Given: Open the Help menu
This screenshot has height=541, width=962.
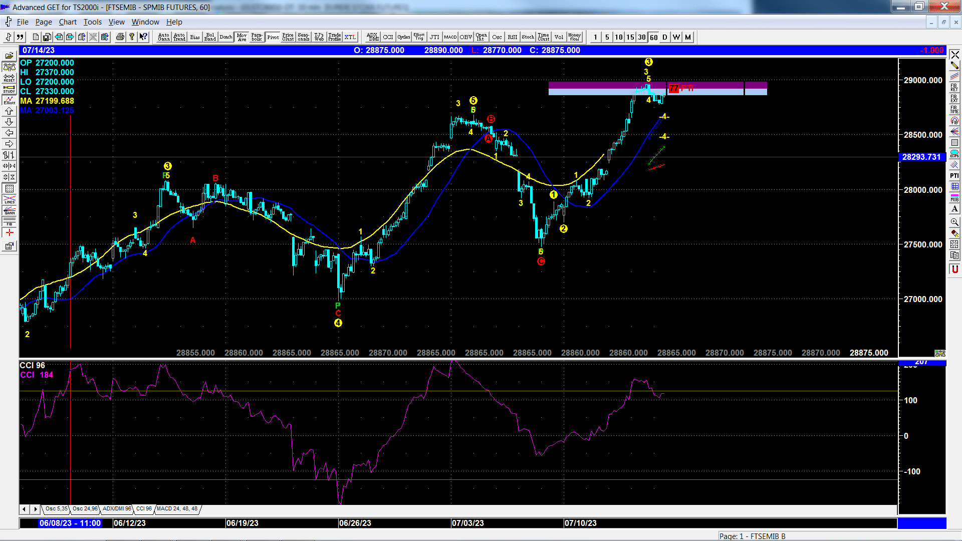Looking at the screenshot, I should (x=174, y=22).
